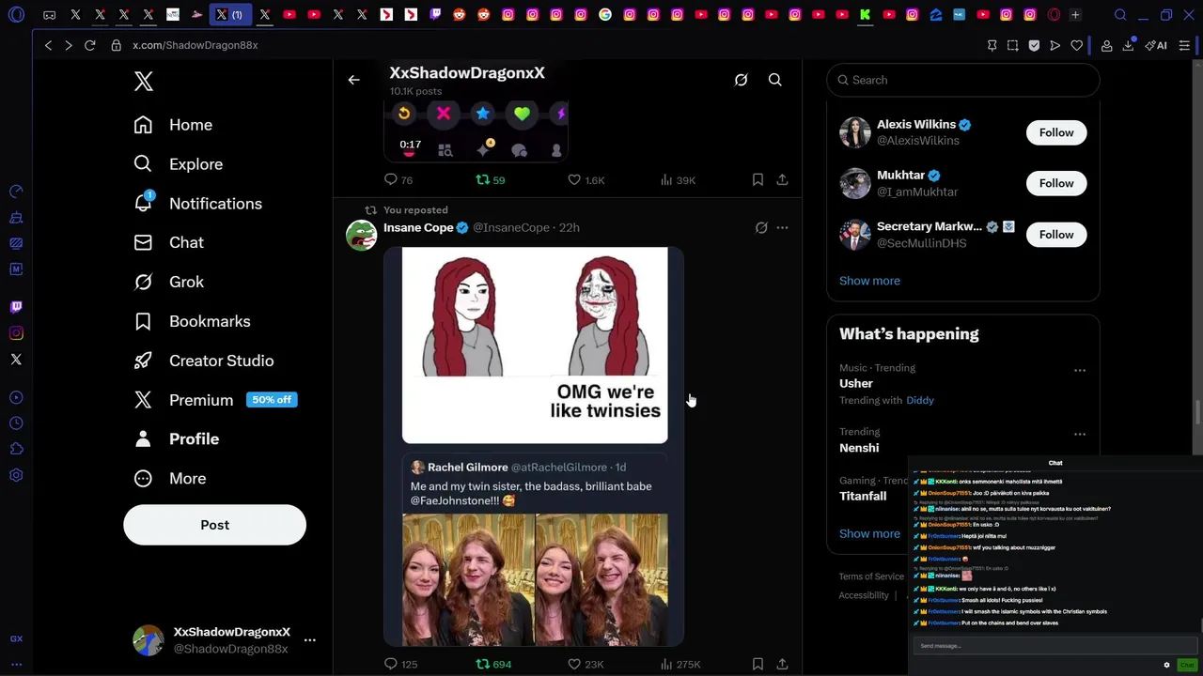The image size is (1203, 676).
Task: Switch to the Kick browser tab
Action: pos(866,15)
